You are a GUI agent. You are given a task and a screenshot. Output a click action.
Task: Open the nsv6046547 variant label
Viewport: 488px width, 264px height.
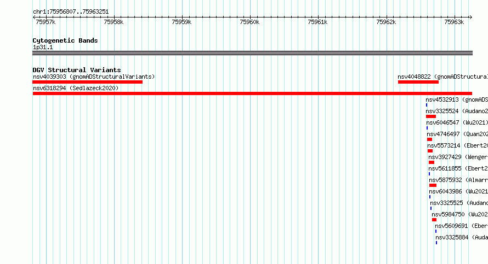457,122
